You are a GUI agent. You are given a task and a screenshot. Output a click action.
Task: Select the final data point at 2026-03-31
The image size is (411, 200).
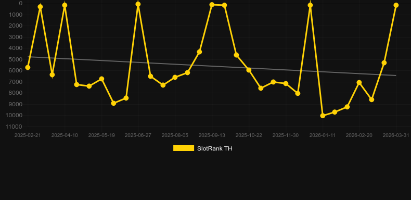tap(396, 5)
